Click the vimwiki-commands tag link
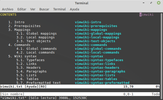The width and height of the screenshot is (163, 100). [91, 45]
